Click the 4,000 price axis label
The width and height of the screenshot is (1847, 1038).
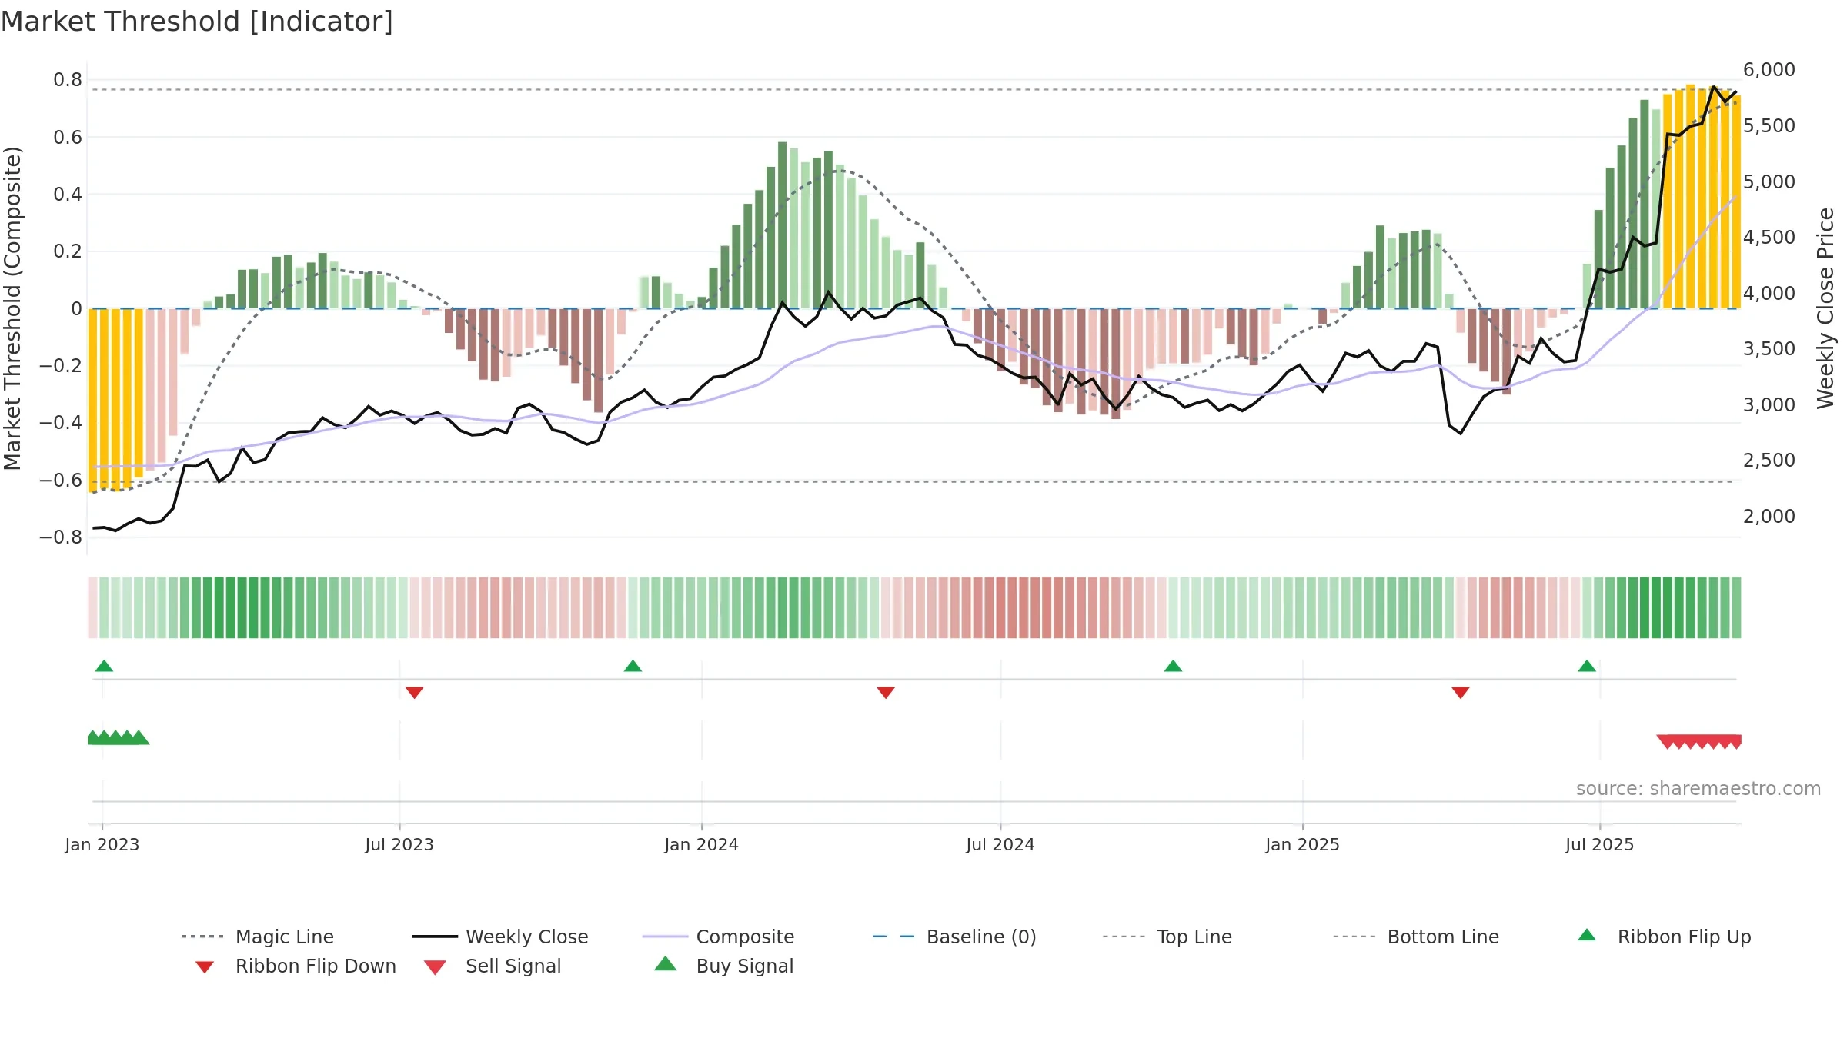pos(1769,293)
